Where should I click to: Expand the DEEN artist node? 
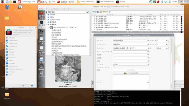click(47, 17)
